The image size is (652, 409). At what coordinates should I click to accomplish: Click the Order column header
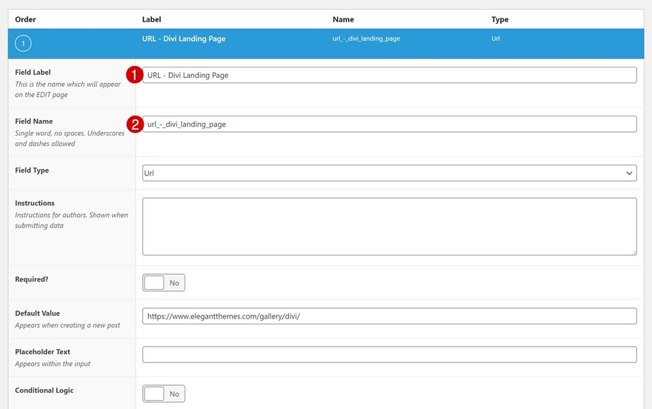pyautogui.click(x=25, y=19)
